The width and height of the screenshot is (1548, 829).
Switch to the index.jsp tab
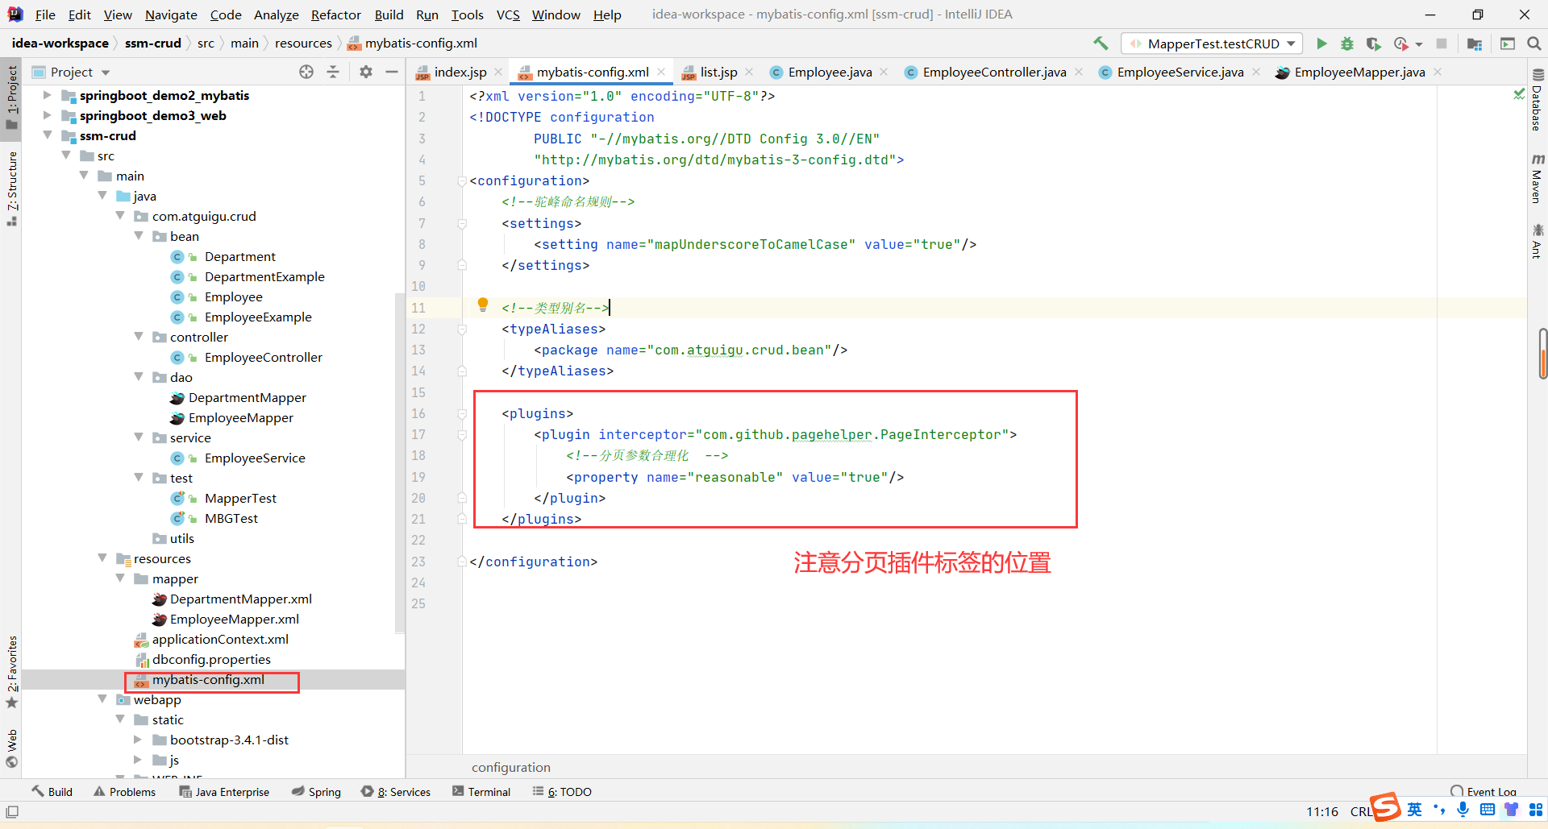(460, 72)
